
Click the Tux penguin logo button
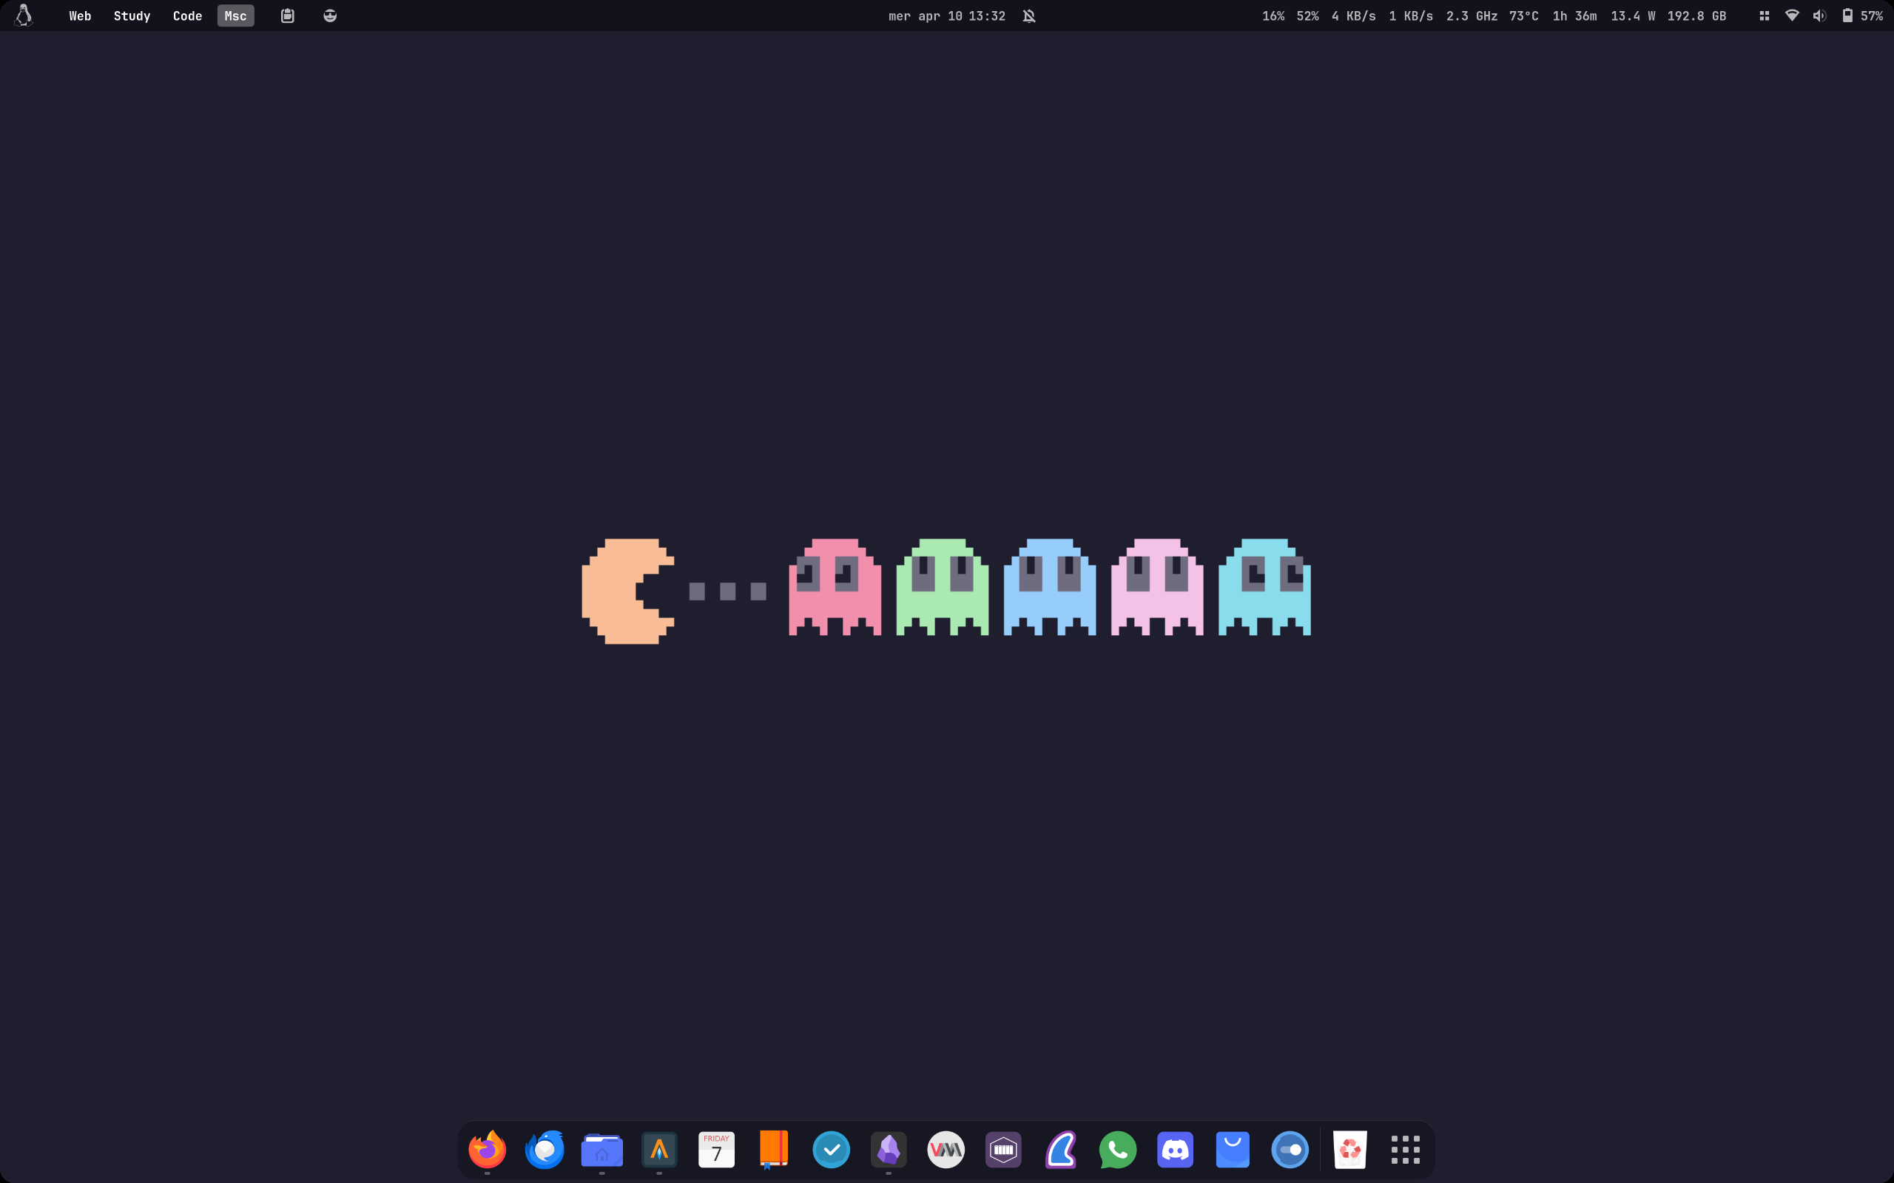pos(24,16)
